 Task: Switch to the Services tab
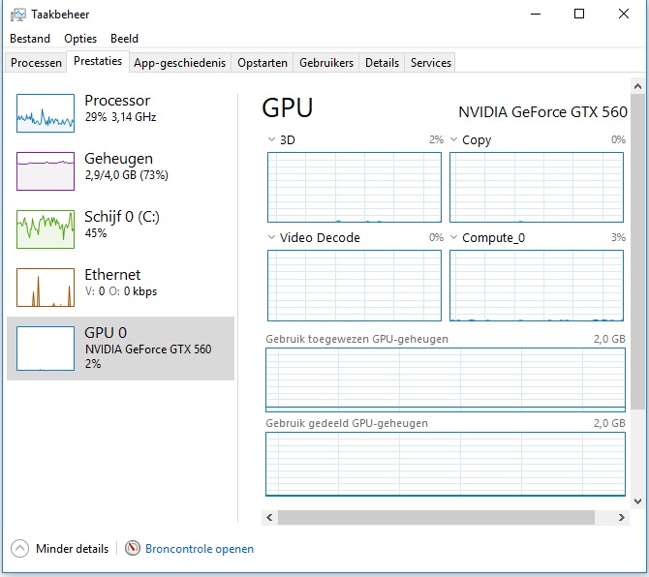point(430,63)
